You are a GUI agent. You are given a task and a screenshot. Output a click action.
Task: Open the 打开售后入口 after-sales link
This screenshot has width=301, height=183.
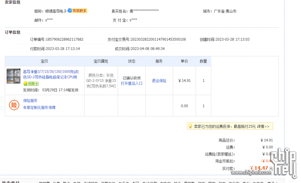click(x=132, y=83)
